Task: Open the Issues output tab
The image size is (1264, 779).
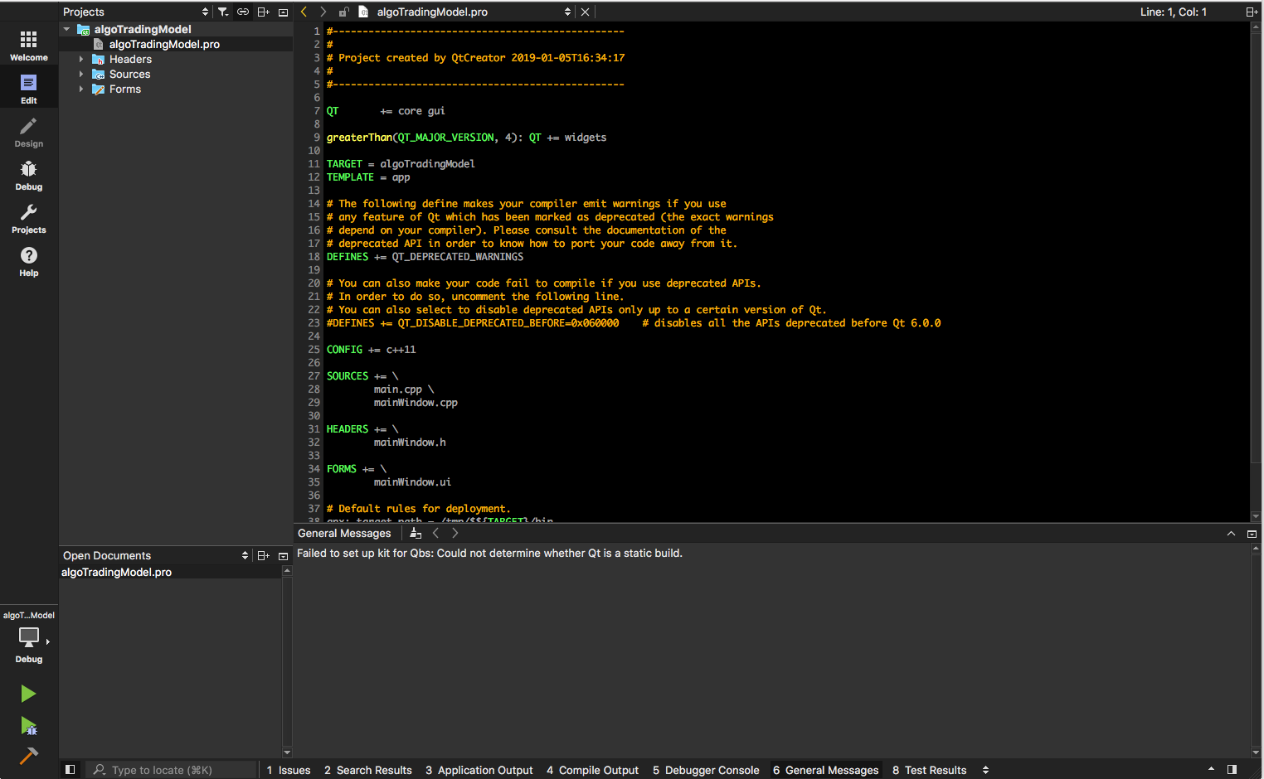Action: coord(289,770)
